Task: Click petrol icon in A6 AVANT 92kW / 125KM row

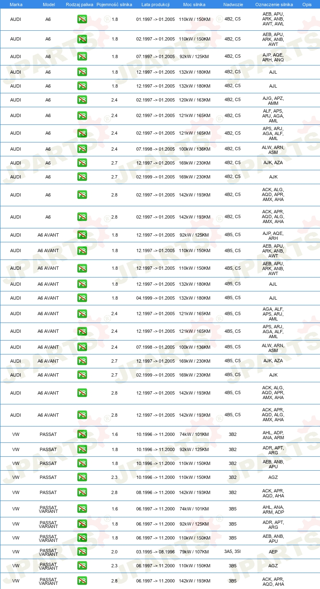Action: click(82, 235)
